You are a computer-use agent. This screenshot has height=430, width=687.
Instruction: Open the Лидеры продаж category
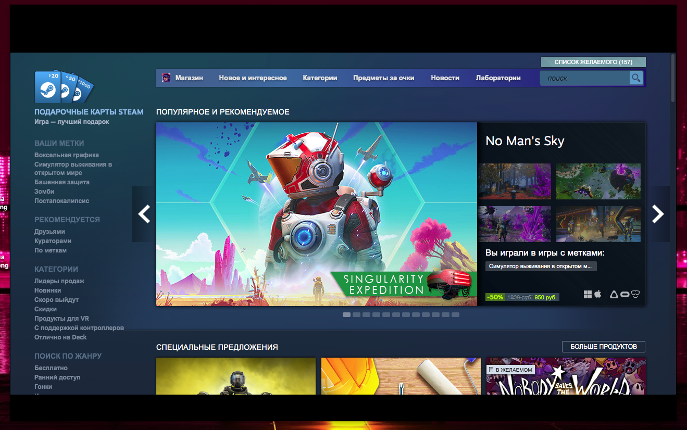59,281
